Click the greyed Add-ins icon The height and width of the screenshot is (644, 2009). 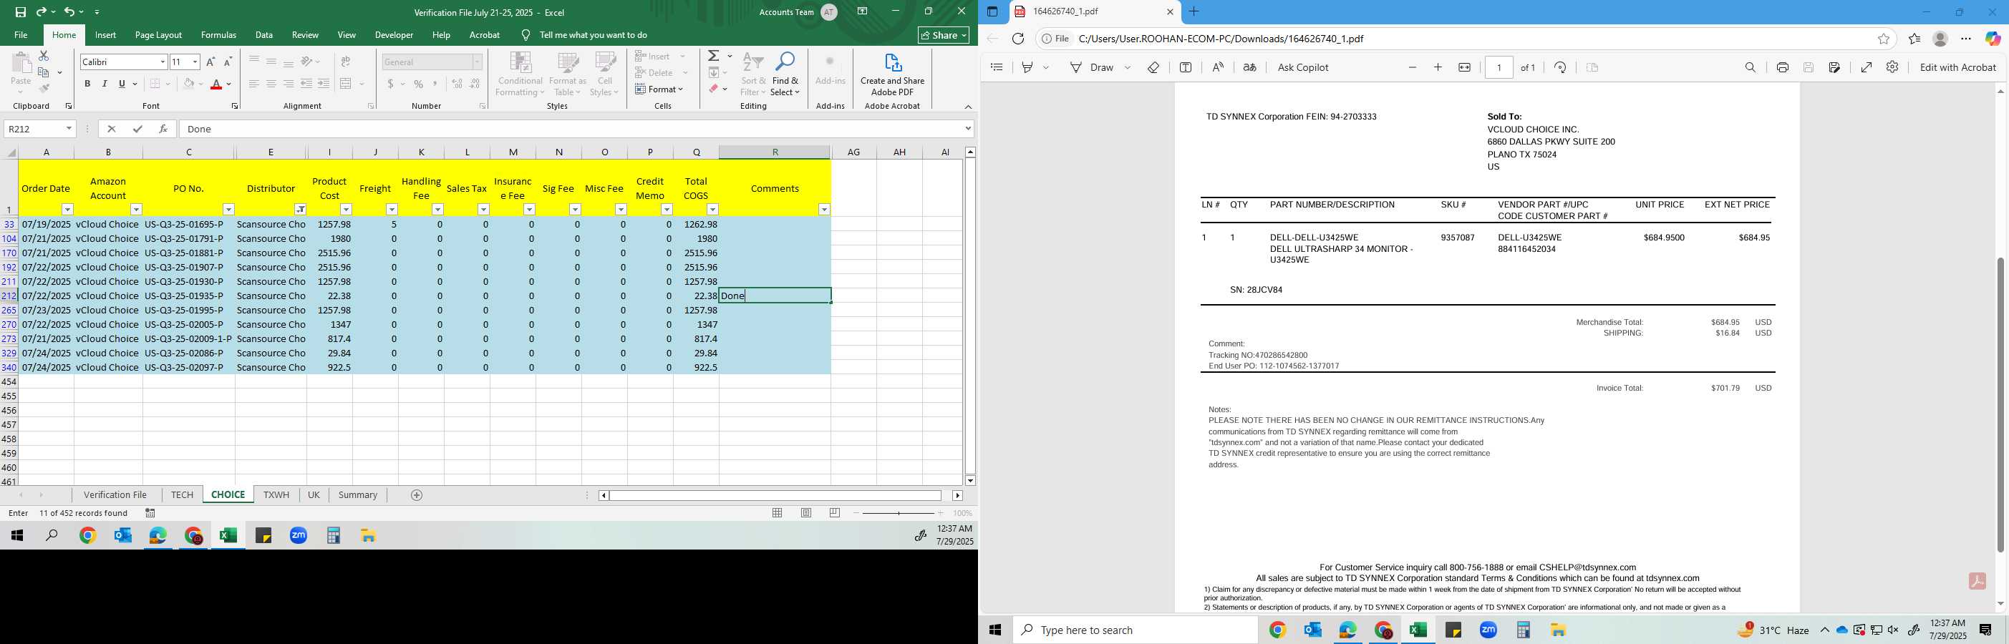(830, 69)
